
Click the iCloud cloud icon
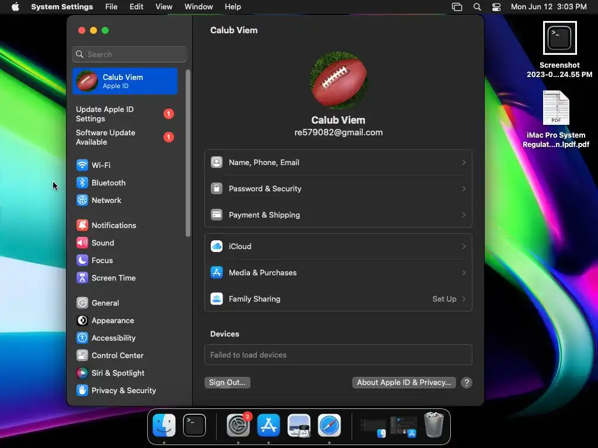(x=217, y=246)
